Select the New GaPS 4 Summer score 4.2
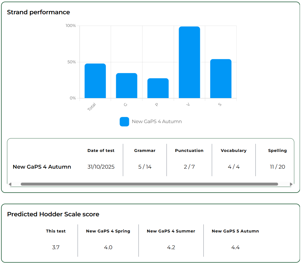301x264 pixels. (x=171, y=247)
